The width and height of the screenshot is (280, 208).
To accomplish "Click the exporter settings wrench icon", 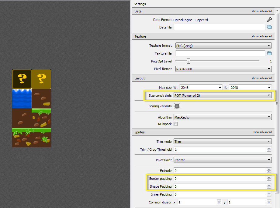I will [269, 19].
